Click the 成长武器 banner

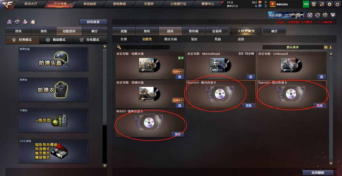pos(286,15)
